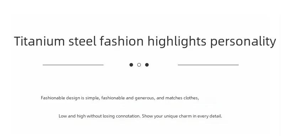
Task: Click the horizontal divider line left of dots
Action: pos(73,65)
